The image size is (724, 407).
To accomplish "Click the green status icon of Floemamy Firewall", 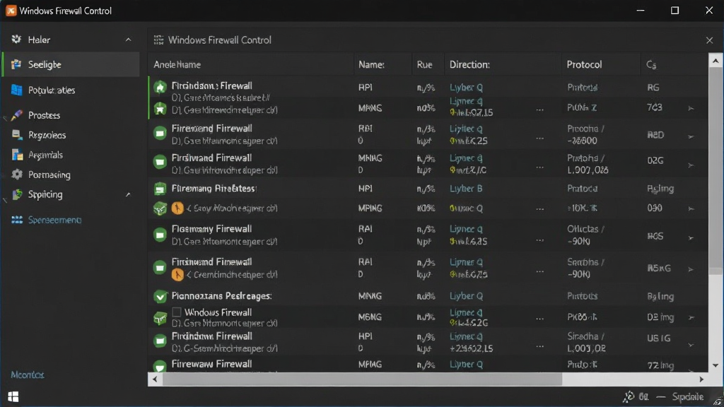I will pos(160,235).
